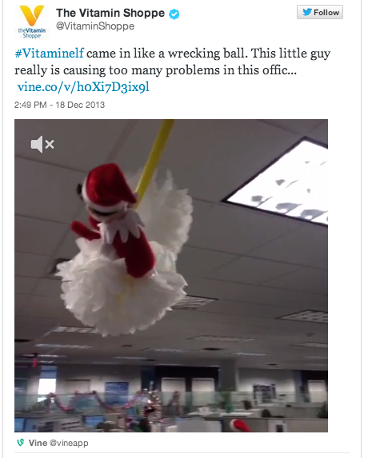This screenshot has height=458, width=368.
Task: Click The Vitamin Shoppe display name
Action: 110,13
